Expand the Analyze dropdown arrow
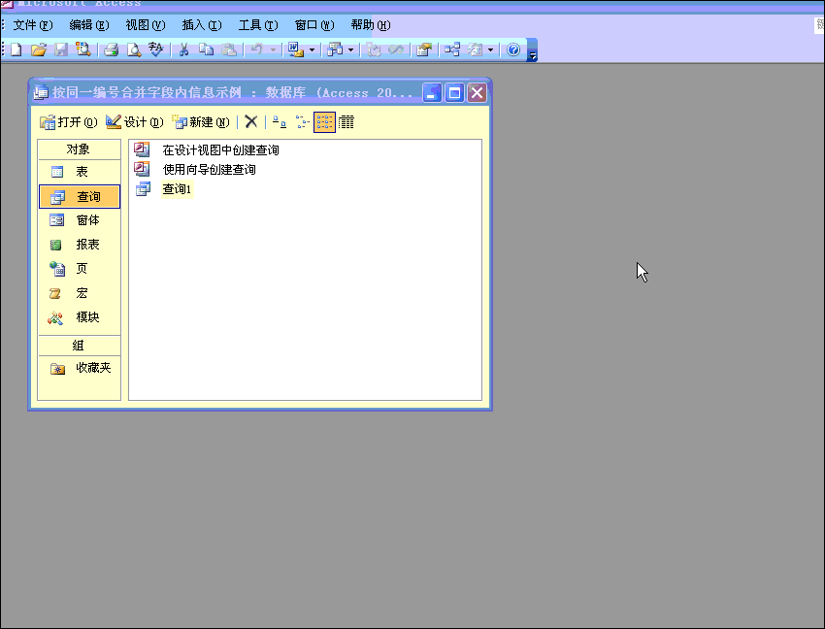825x629 pixels. 351,50
